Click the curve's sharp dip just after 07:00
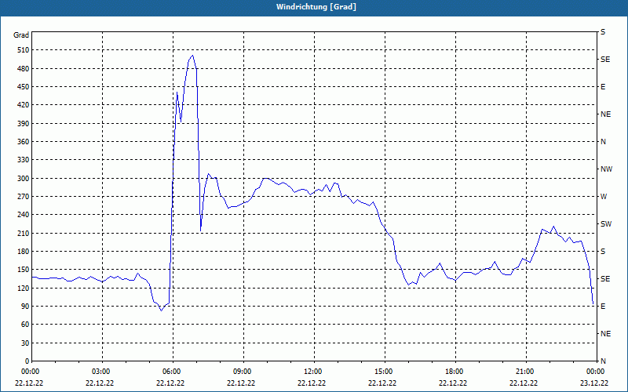 click(201, 230)
